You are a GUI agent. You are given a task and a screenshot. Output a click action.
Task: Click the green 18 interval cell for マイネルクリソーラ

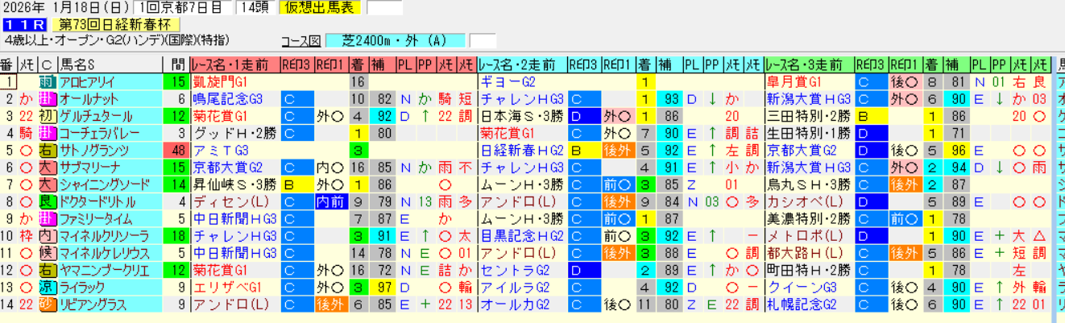176,235
